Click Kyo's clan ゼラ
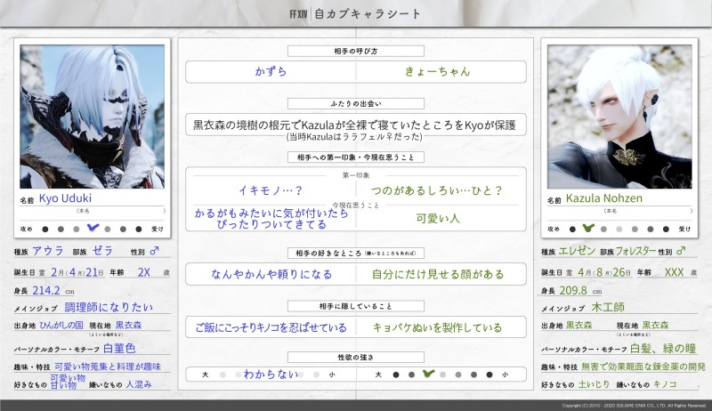Viewport: 712px width, 411px height. coord(102,250)
